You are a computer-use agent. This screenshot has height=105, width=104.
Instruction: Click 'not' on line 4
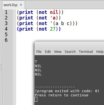(x=43, y=29)
